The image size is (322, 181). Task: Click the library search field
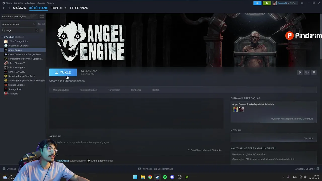click(21, 30)
